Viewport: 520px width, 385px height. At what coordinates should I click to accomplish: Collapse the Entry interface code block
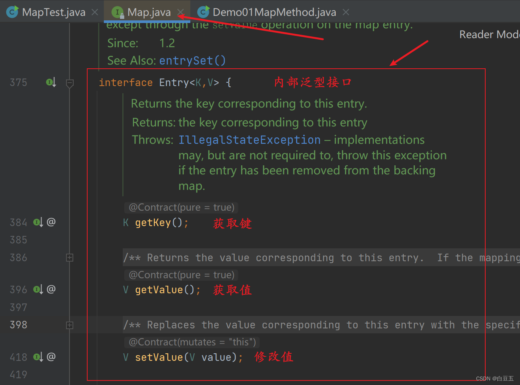pyautogui.click(x=70, y=83)
